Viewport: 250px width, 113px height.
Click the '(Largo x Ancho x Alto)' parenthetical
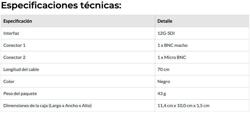(x=70, y=105)
